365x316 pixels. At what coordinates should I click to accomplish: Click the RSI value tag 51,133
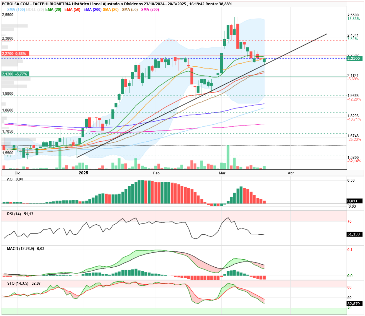(x=355, y=234)
